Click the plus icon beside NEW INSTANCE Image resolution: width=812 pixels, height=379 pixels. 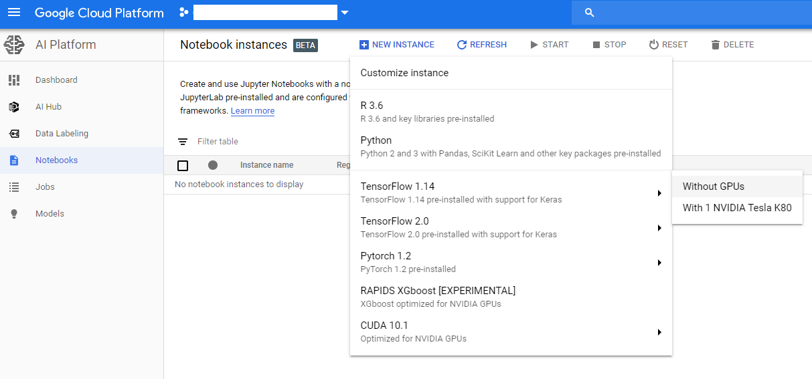363,45
